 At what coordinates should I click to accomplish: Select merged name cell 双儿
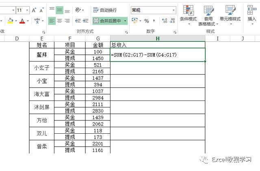pyautogui.click(x=42, y=133)
